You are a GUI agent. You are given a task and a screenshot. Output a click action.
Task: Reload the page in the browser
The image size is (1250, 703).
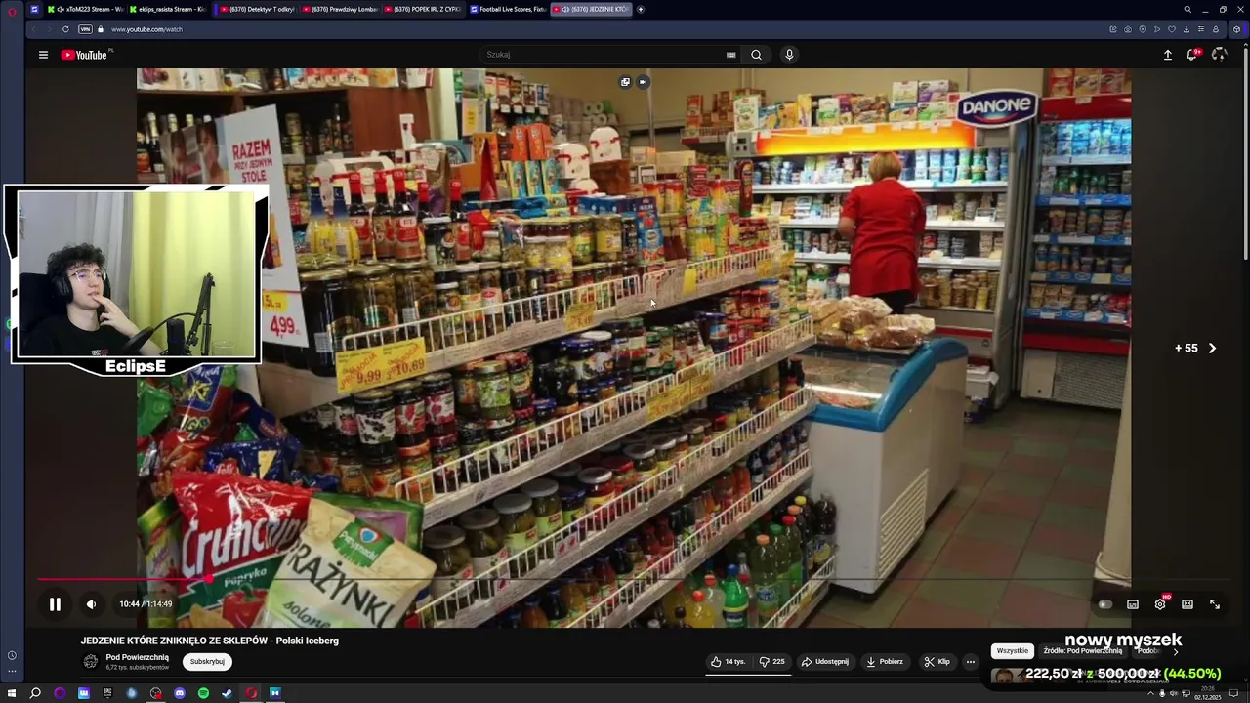pos(65,29)
